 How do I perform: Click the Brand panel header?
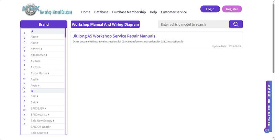pyautogui.click(x=44, y=24)
